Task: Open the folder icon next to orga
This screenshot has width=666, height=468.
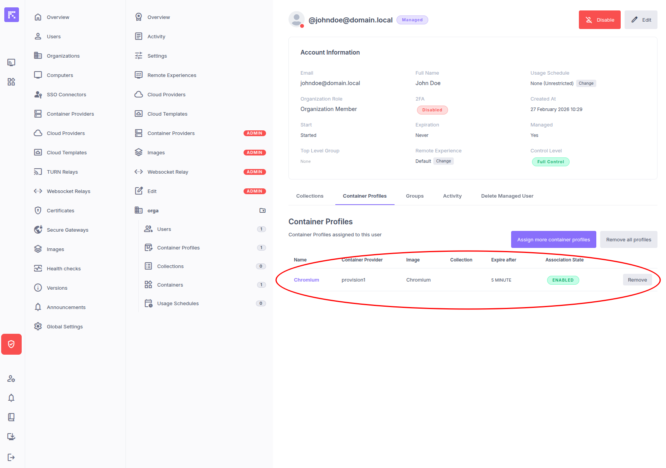Action: point(263,210)
